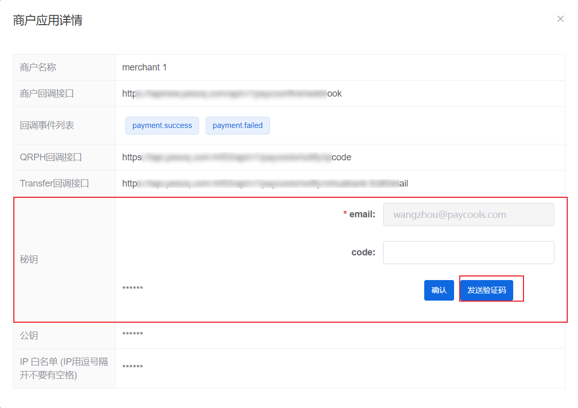Click the masked 公钥 value
Viewport: 578px width, 408px height.
(133, 335)
